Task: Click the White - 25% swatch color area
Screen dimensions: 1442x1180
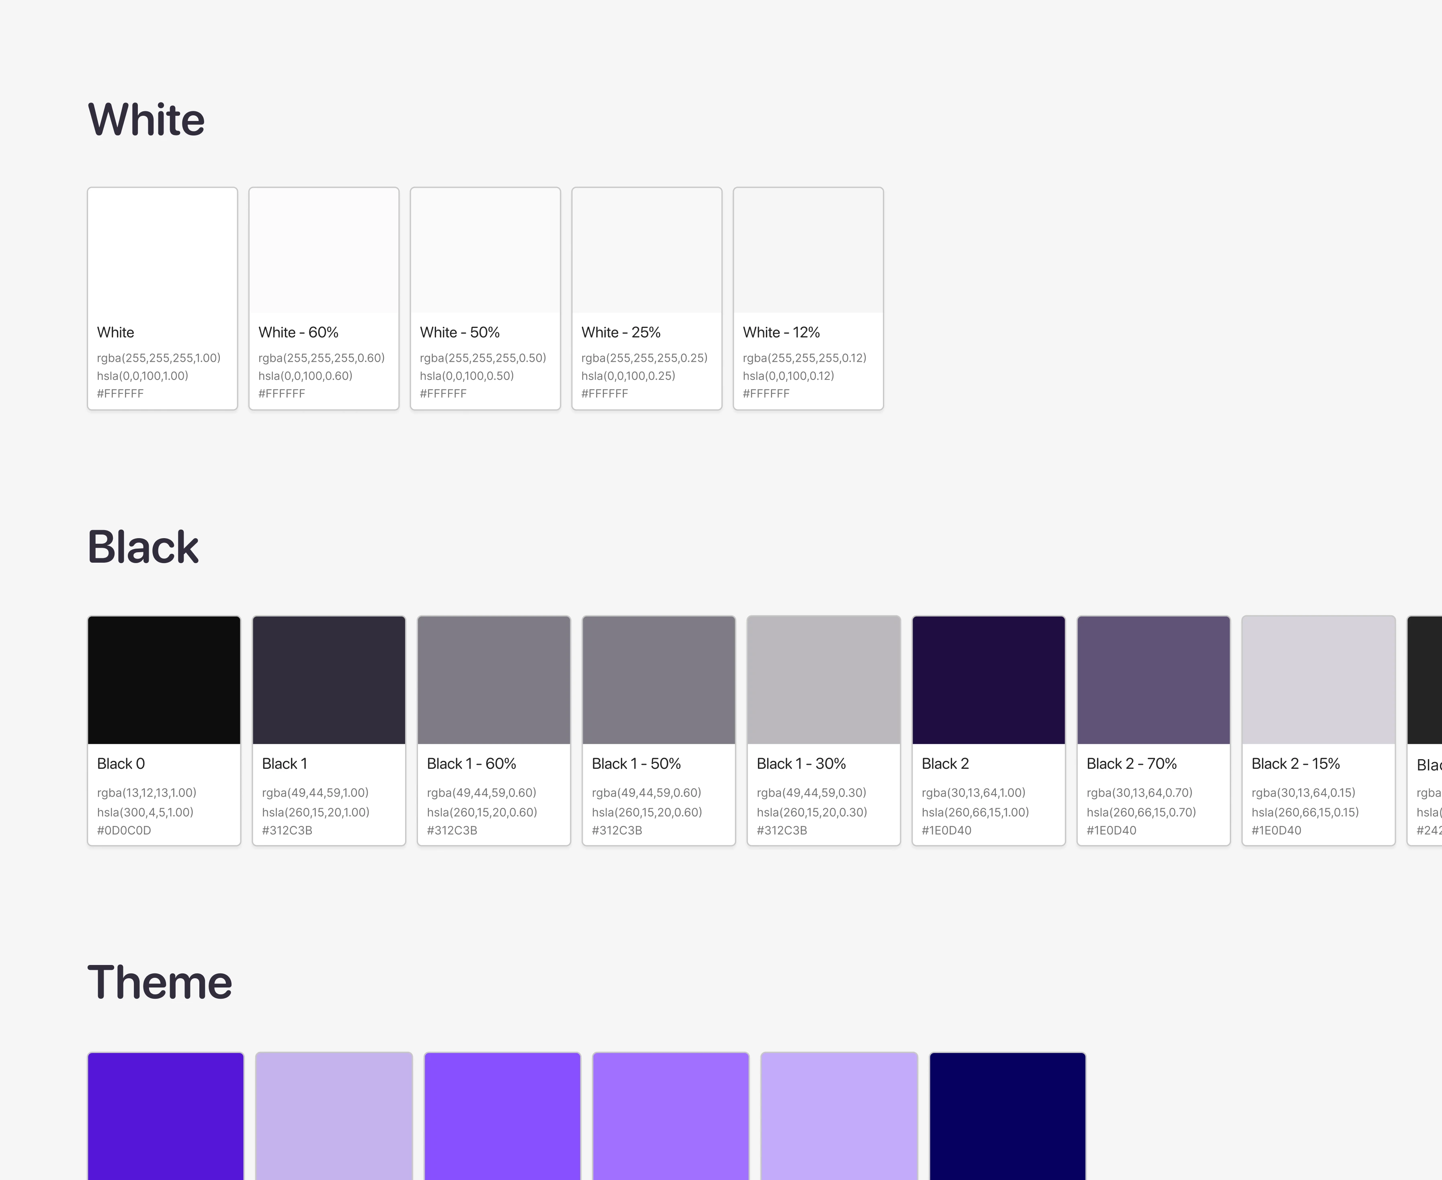Action: click(x=647, y=250)
